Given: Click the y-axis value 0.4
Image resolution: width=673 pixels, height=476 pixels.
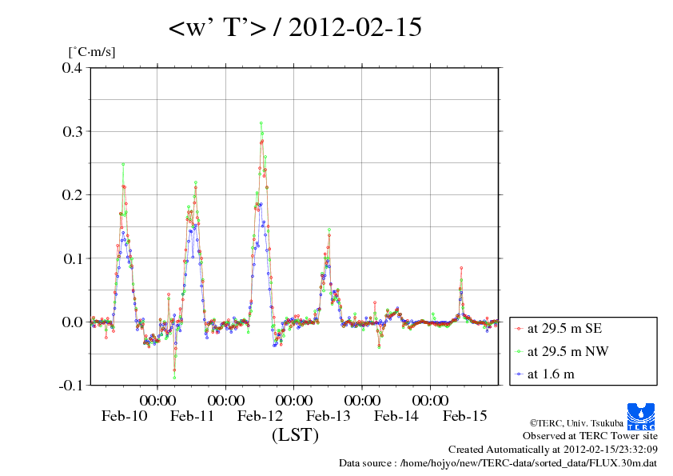Looking at the screenshot, I should click(x=72, y=67).
